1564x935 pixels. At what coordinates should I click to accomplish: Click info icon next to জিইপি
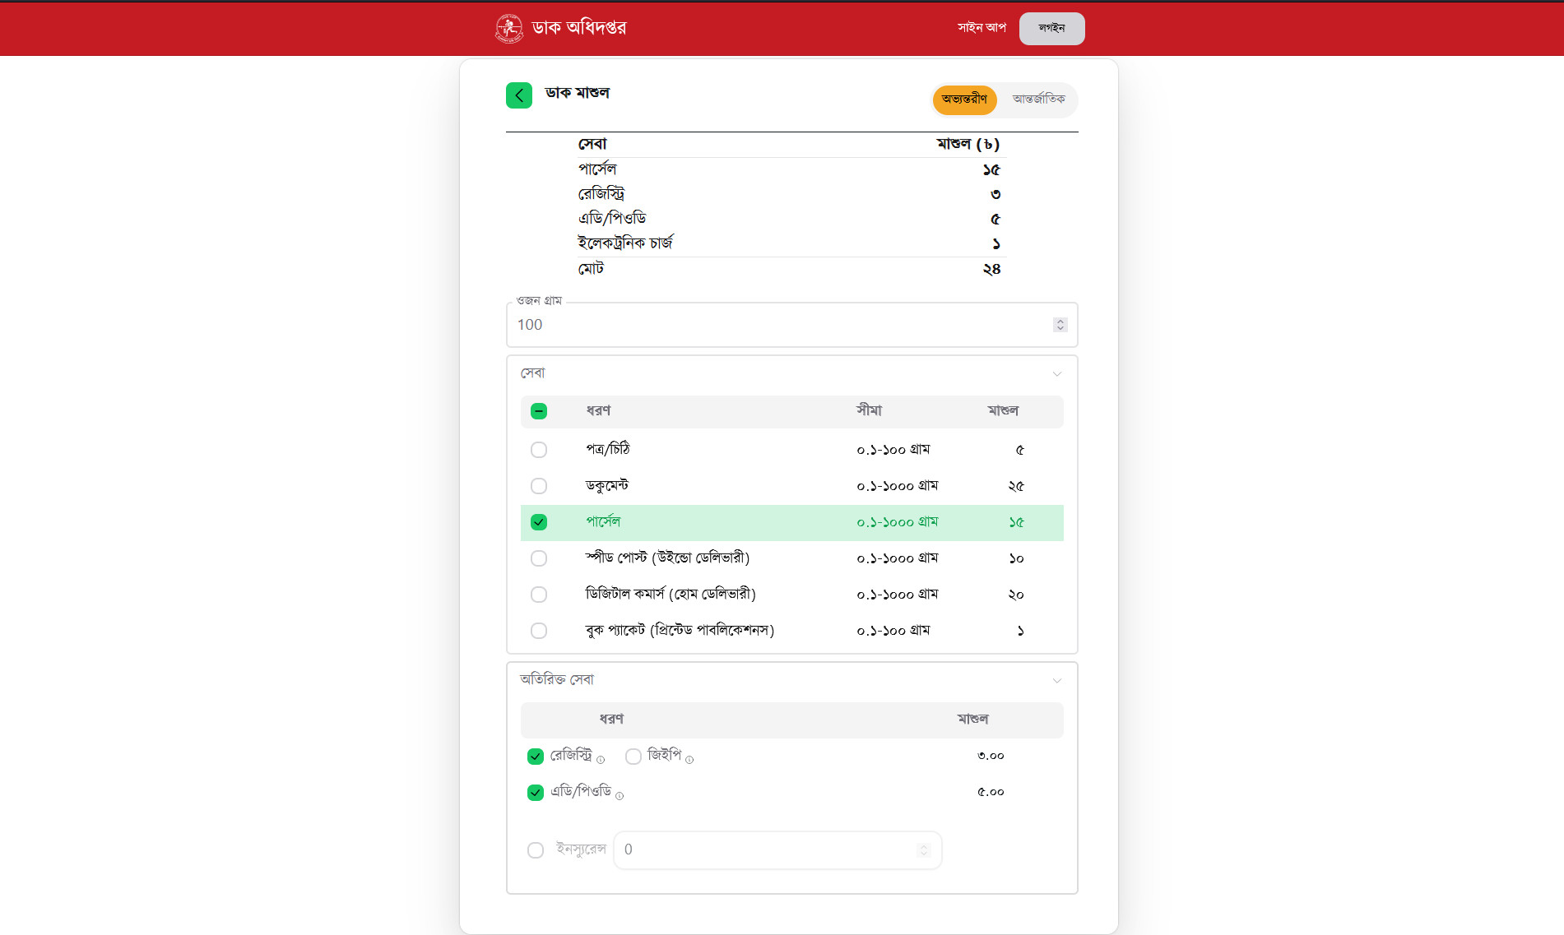[x=689, y=760]
